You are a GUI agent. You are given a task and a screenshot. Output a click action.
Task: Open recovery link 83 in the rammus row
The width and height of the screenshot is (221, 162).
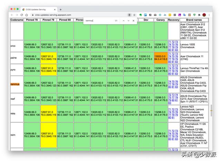click(176, 87)
